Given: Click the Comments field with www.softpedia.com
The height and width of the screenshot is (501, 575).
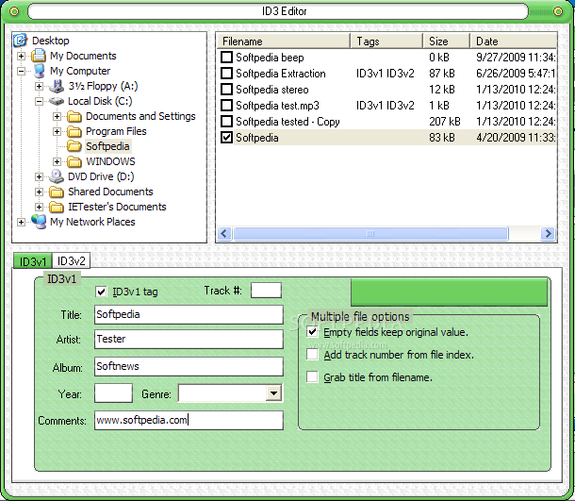Looking at the screenshot, I should click(x=189, y=420).
